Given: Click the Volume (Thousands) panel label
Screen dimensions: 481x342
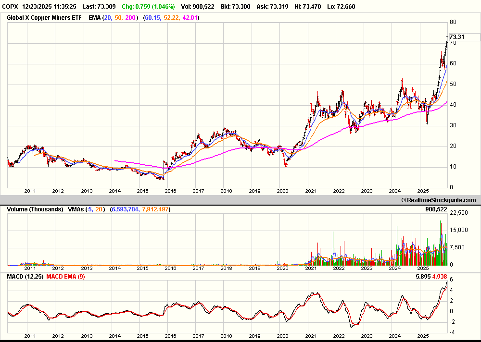Looking at the screenshot, I should [35, 209].
